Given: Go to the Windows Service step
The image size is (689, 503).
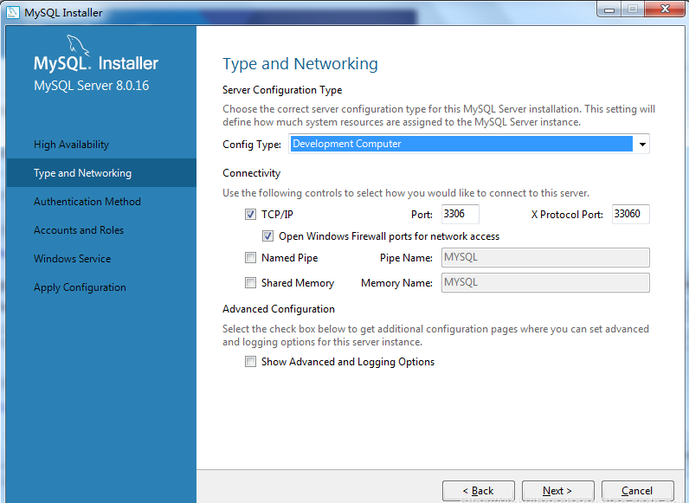Looking at the screenshot, I should (x=72, y=259).
